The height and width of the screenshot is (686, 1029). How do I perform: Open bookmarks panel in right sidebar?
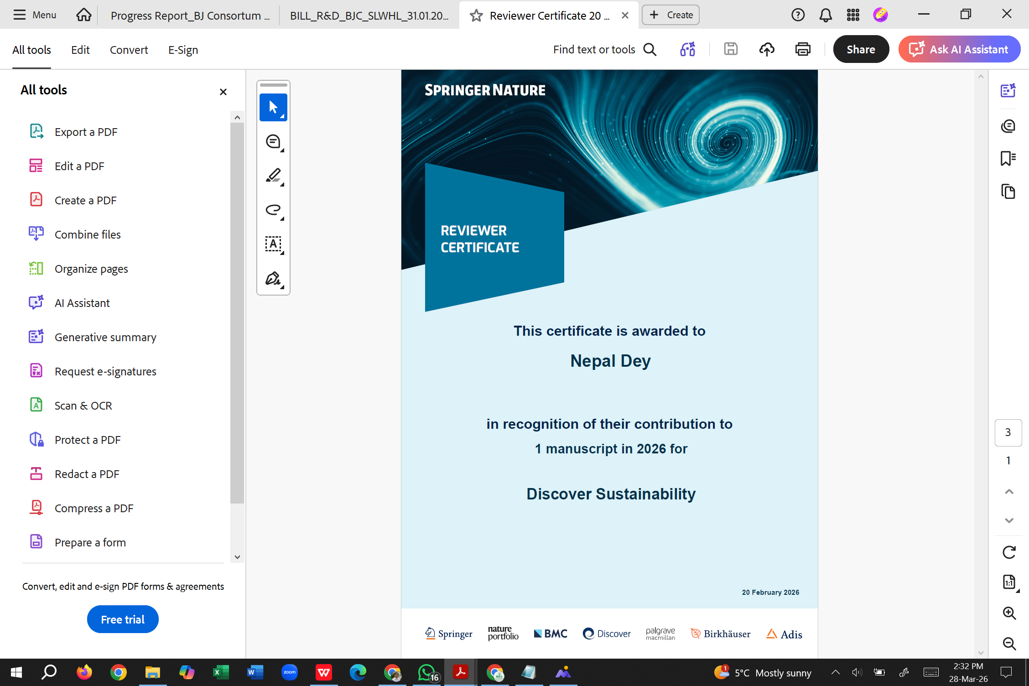pyautogui.click(x=1008, y=158)
